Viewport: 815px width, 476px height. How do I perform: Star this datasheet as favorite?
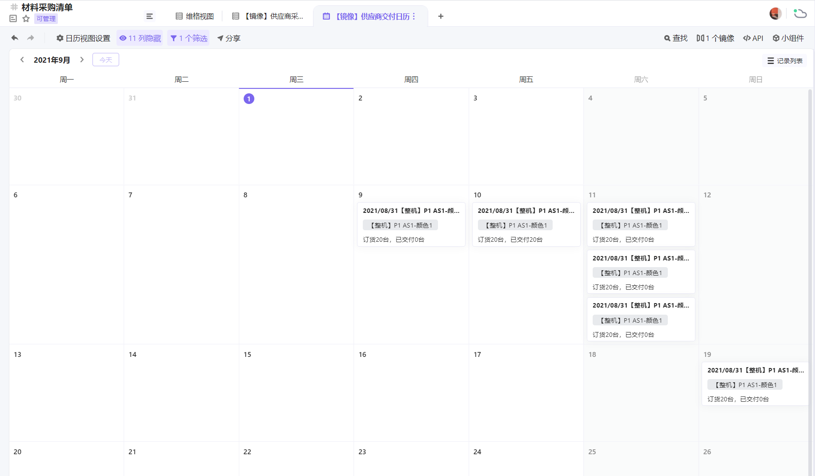tap(26, 19)
